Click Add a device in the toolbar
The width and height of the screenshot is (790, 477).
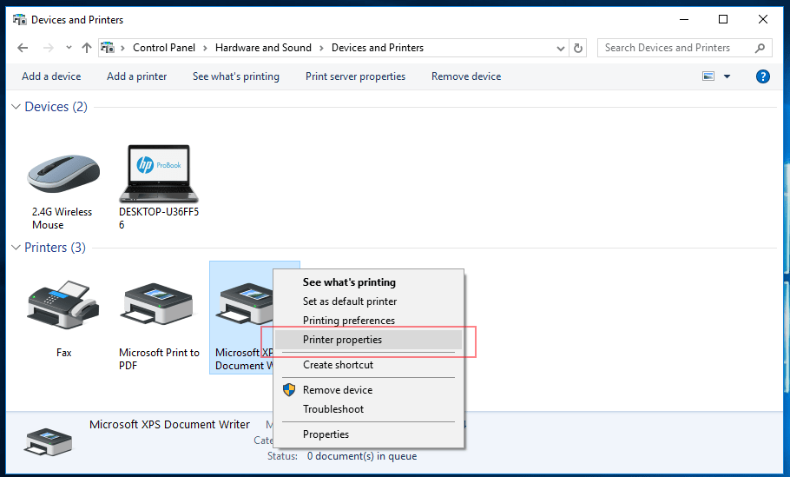pyautogui.click(x=51, y=76)
